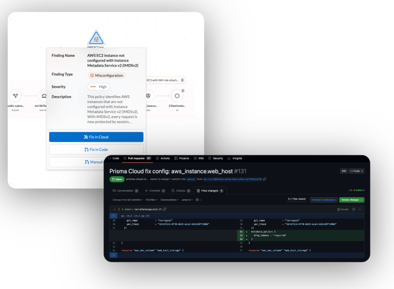
Task: Open the ec2.tf more options ellipsis
Action: 360,209
